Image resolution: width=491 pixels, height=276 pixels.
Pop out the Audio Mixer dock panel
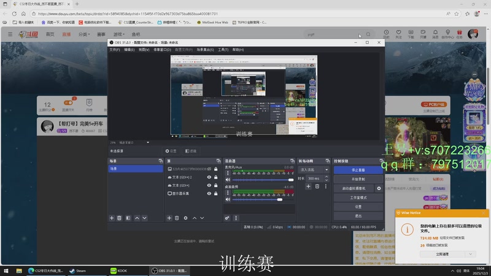292,161
